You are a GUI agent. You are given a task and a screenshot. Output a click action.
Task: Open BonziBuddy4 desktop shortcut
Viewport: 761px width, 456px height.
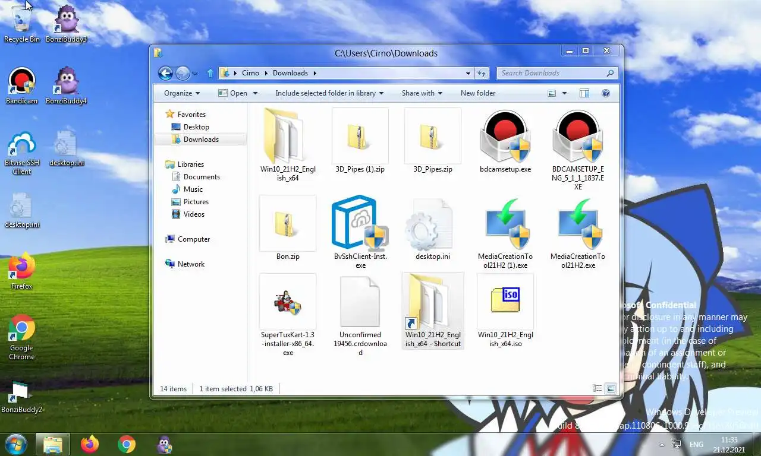[67, 86]
